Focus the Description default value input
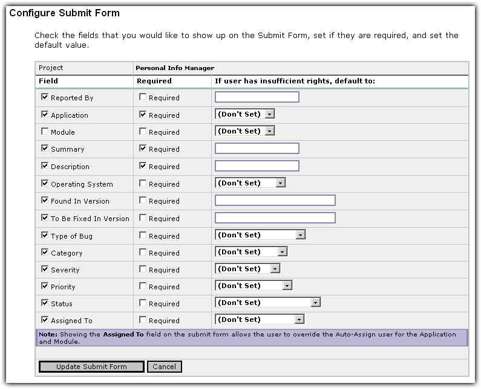The width and height of the screenshot is (481, 389). (257, 166)
